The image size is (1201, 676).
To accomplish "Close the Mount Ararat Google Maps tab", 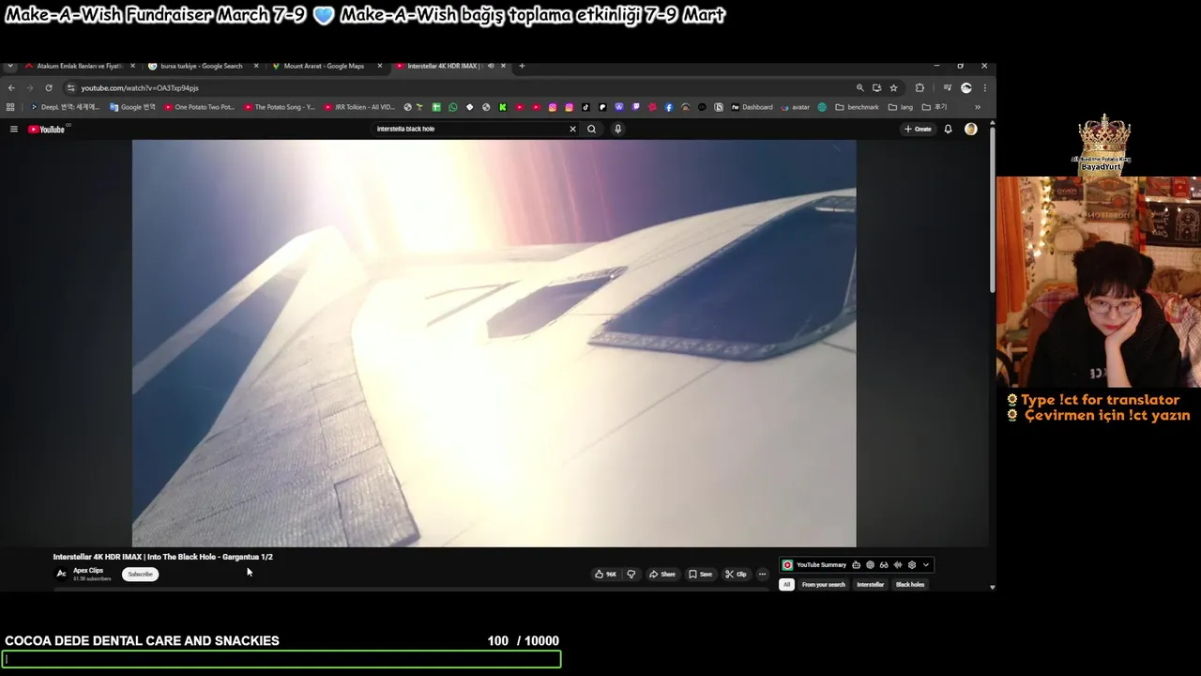I will [380, 66].
